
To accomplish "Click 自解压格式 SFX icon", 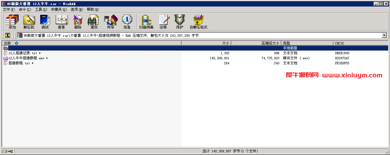I will pyautogui.click(x=198, y=22).
